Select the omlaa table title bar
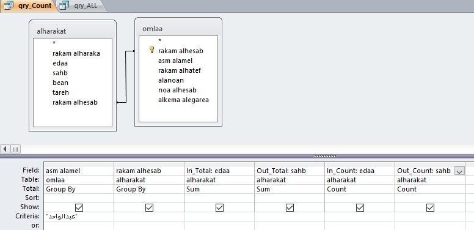 pyautogui.click(x=178, y=29)
